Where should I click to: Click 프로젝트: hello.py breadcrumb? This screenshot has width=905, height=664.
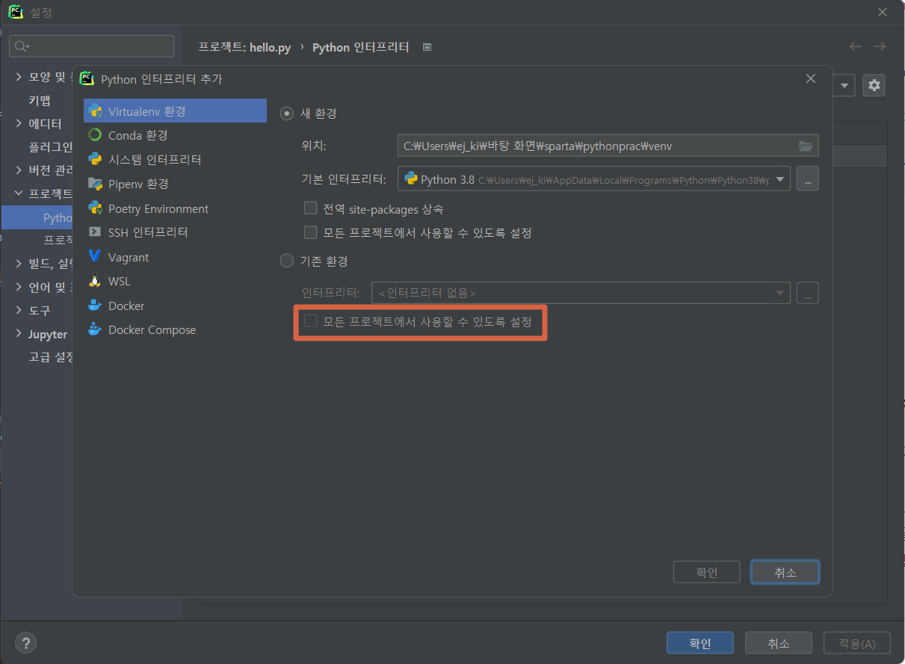pyautogui.click(x=244, y=47)
